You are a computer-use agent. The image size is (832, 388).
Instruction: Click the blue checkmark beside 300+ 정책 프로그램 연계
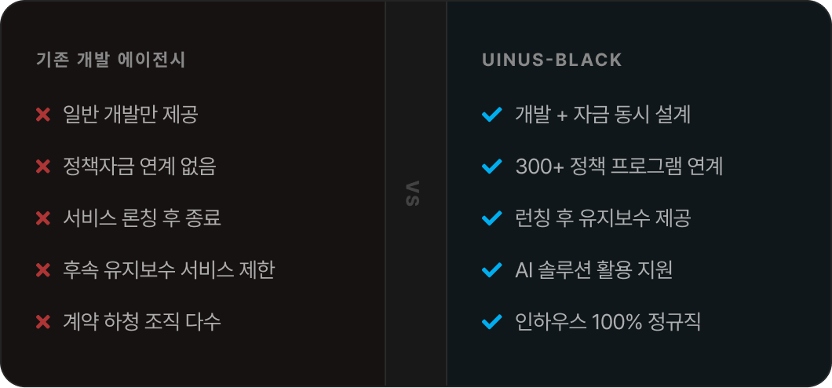(491, 167)
